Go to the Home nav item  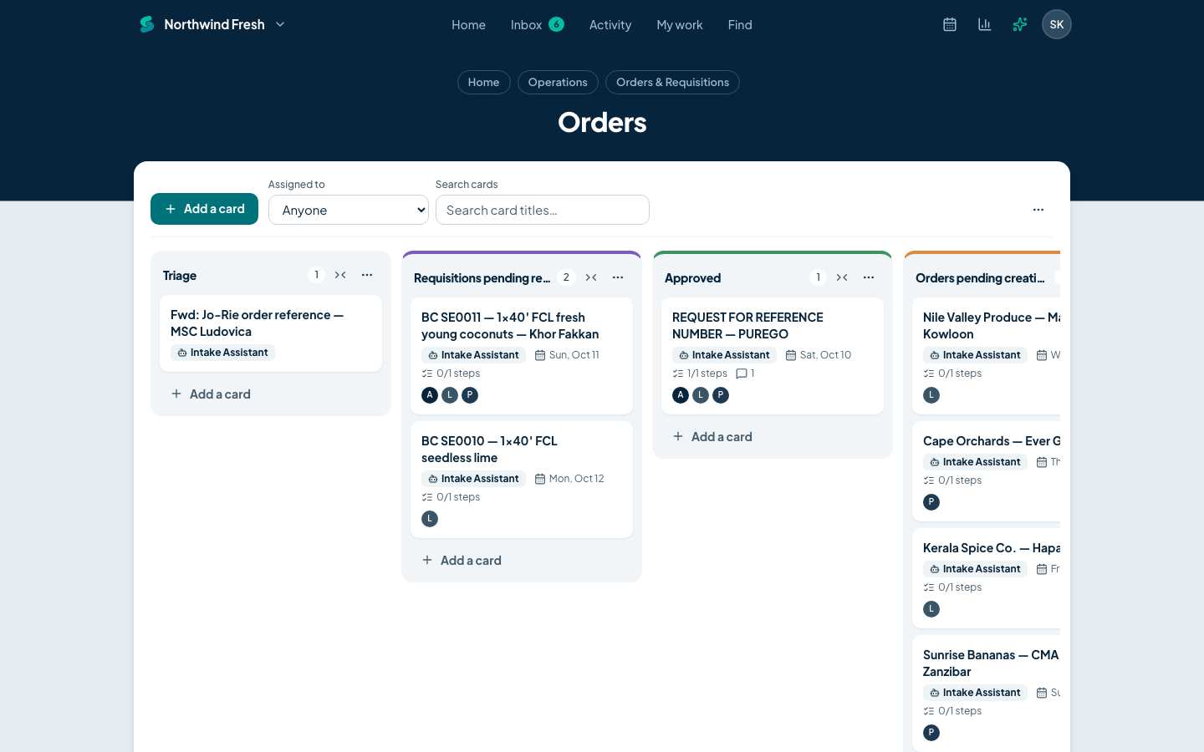468,25
